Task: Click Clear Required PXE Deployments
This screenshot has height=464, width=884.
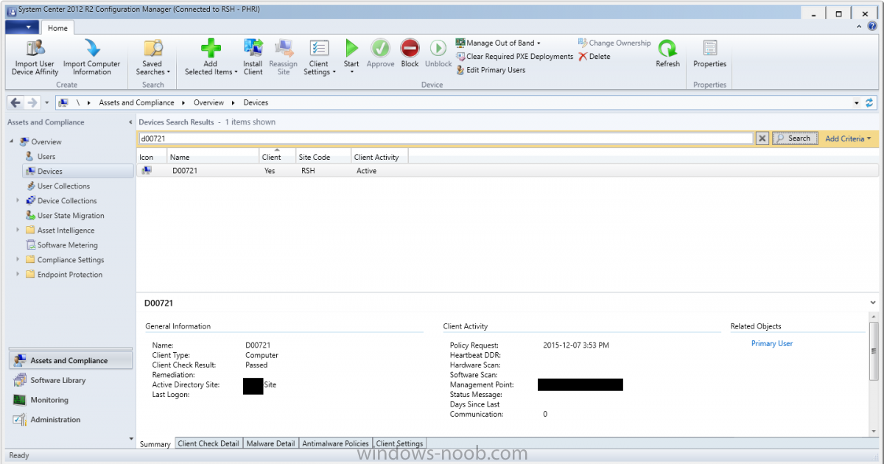Action: (514, 57)
